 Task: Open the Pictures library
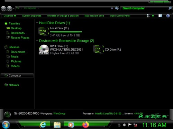tap(16, 61)
